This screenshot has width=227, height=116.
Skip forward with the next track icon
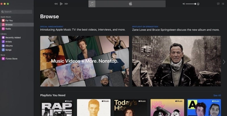tap(66, 4)
